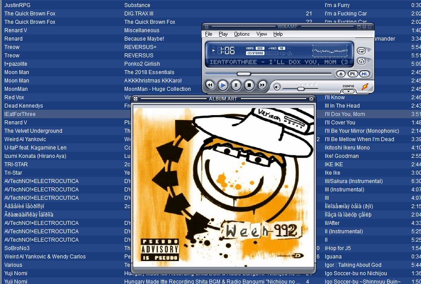Click the Previous track button in Winamp
Viewport: 421px width, 284px height.
210,85
